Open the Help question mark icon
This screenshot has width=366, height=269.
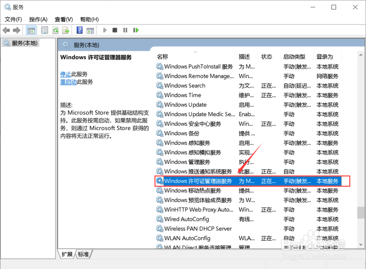coord(79,30)
